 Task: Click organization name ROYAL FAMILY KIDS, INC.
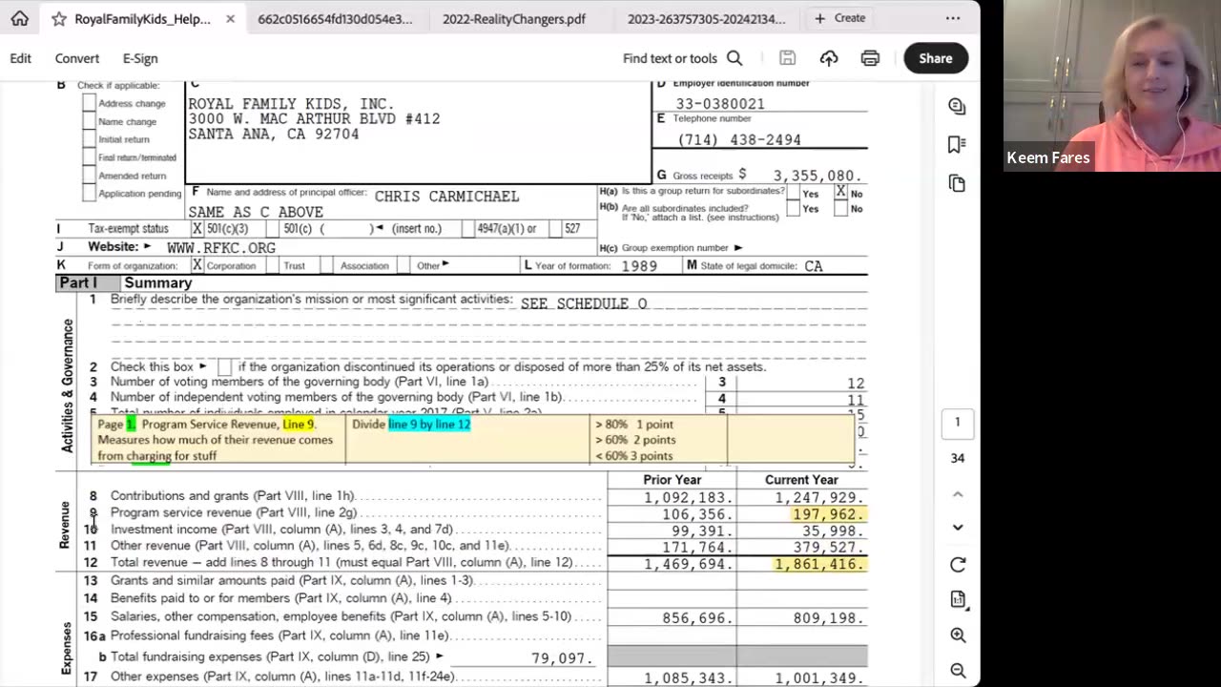pyautogui.click(x=291, y=104)
